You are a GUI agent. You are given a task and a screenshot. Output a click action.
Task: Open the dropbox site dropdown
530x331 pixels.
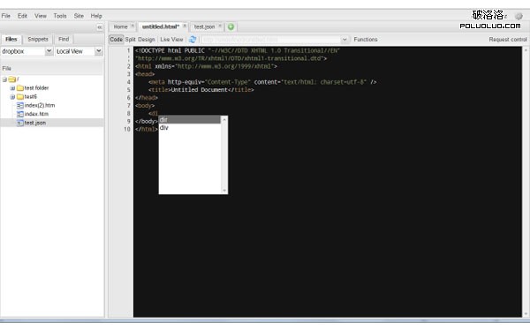tap(49, 51)
